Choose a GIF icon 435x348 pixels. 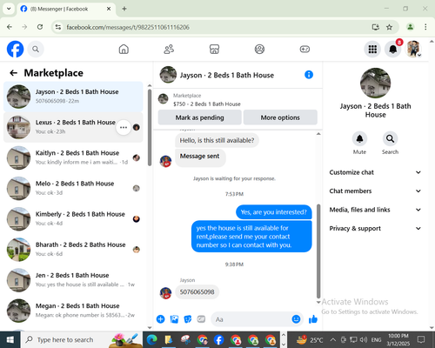coord(201,319)
